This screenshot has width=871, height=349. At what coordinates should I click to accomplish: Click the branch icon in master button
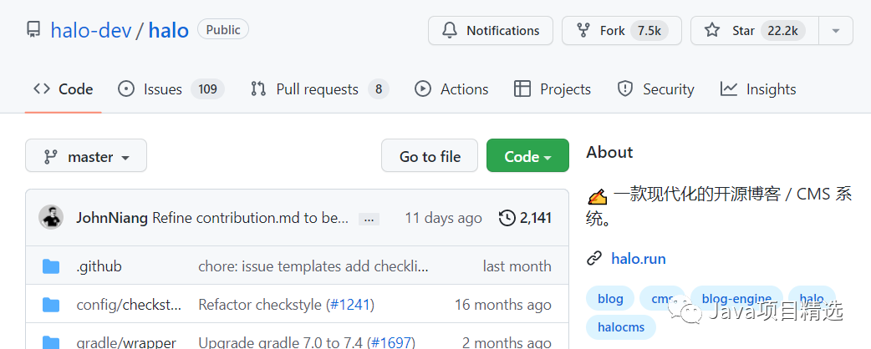(x=50, y=157)
